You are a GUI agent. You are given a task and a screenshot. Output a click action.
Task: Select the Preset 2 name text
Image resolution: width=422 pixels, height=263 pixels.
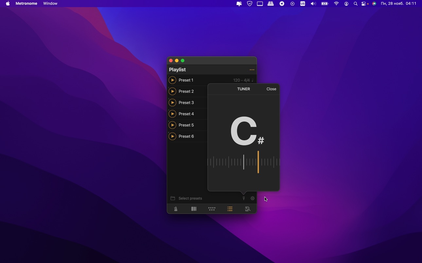point(186,91)
